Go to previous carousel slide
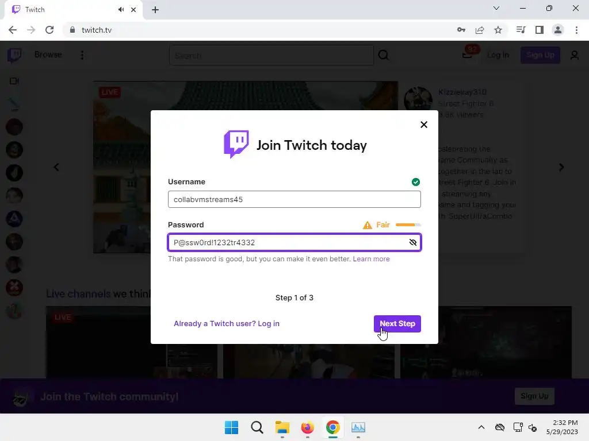 (56, 167)
